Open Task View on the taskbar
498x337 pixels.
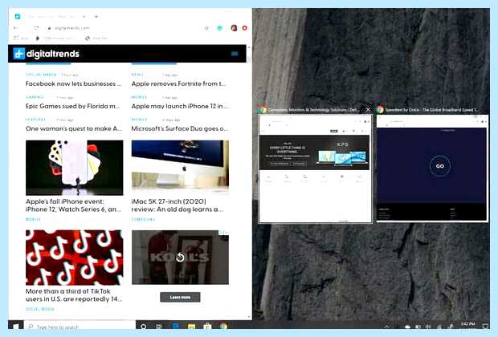[159, 327]
